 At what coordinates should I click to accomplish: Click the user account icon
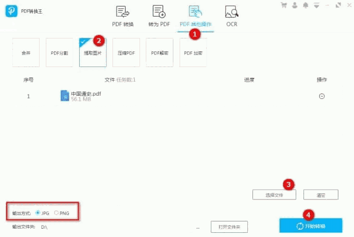point(295,5)
